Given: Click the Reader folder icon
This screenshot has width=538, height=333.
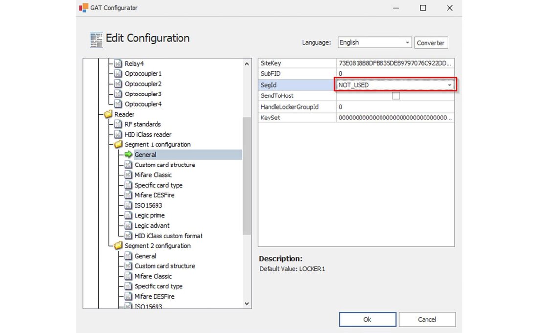Looking at the screenshot, I should 108,114.
